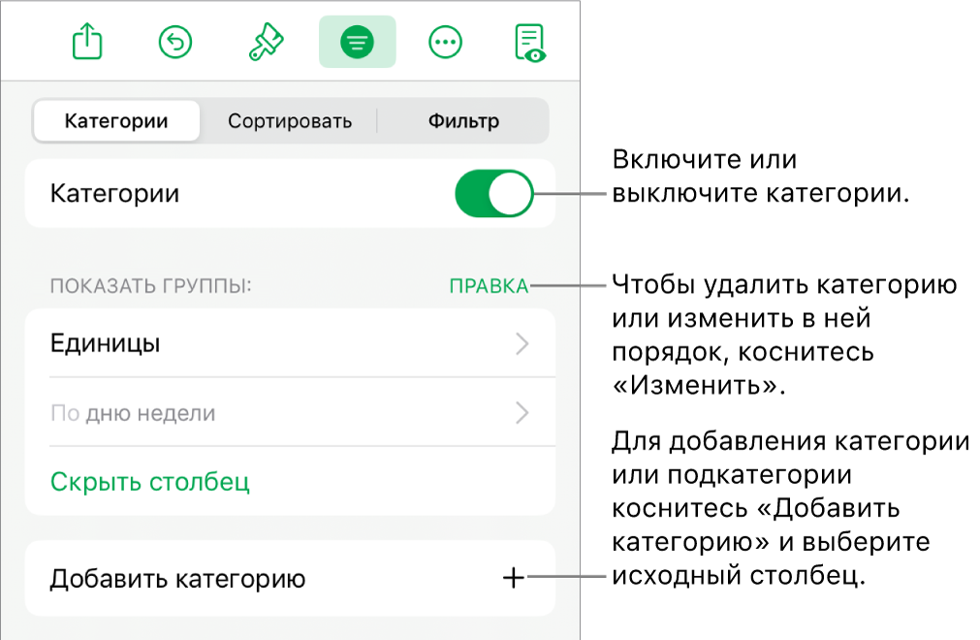
Task: Tap the green ПРАВКА button
Action: click(489, 286)
